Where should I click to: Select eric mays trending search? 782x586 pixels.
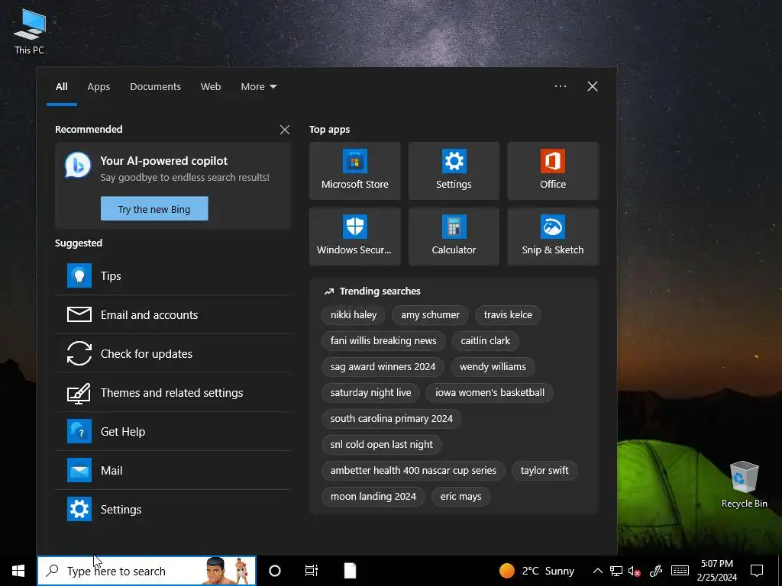pos(460,496)
